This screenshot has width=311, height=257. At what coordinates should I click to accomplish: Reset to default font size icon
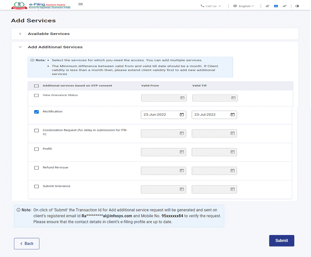coord(276,6)
